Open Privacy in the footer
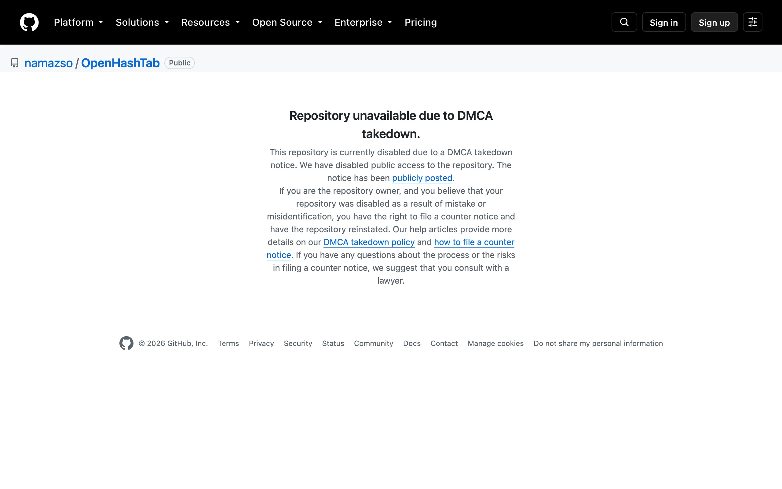782x489 pixels. [261, 344]
